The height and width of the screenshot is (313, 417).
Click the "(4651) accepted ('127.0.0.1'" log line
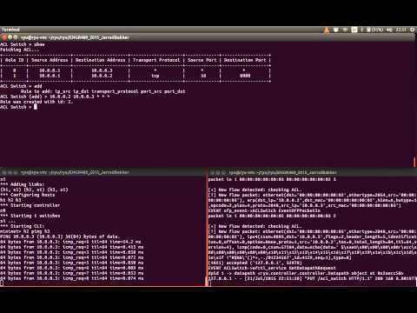click(255, 263)
